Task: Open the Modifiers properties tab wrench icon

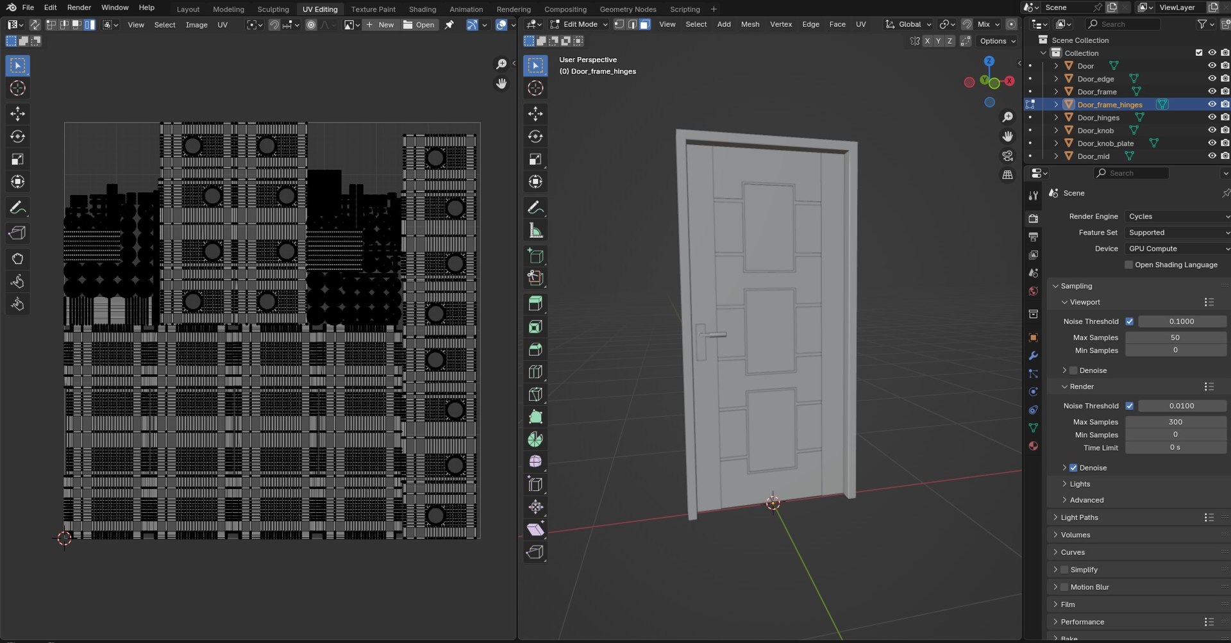Action: click(1033, 356)
